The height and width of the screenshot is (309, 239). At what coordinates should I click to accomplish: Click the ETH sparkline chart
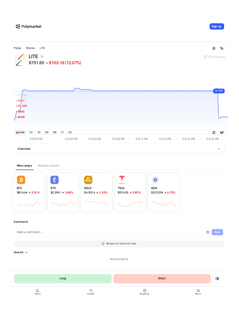pos(63,204)
